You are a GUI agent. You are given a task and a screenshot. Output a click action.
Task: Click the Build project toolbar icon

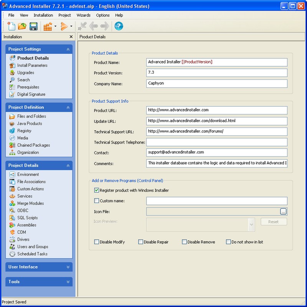[x=48, y=26]
